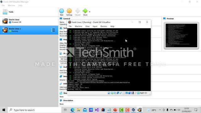Screen dimensions: 201x113
Task: Open Machine menu in the VM window
Action: [x=79, y=26]
